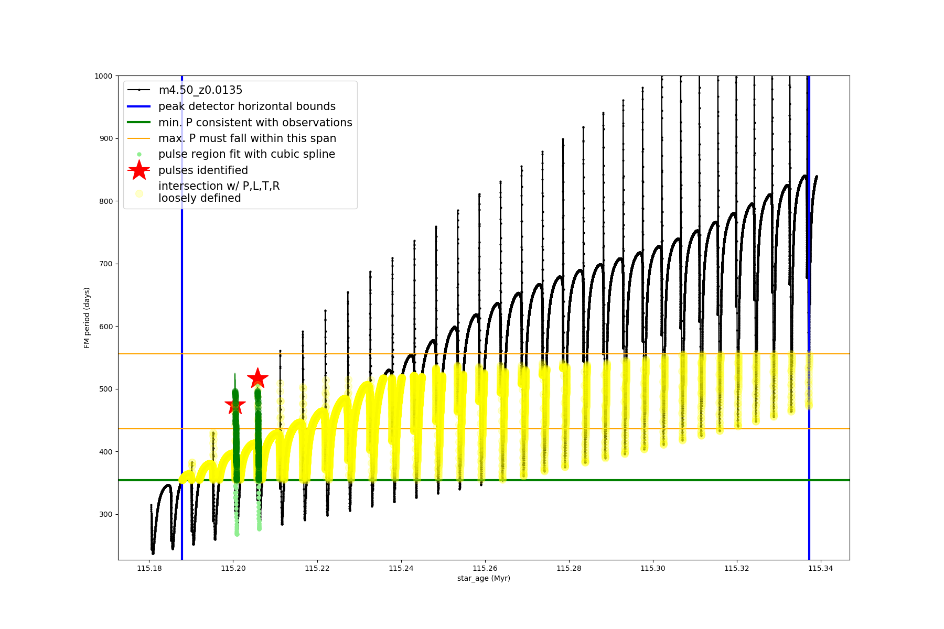
Task: Click the light green dot legend marker
Action: pos(139,155)
